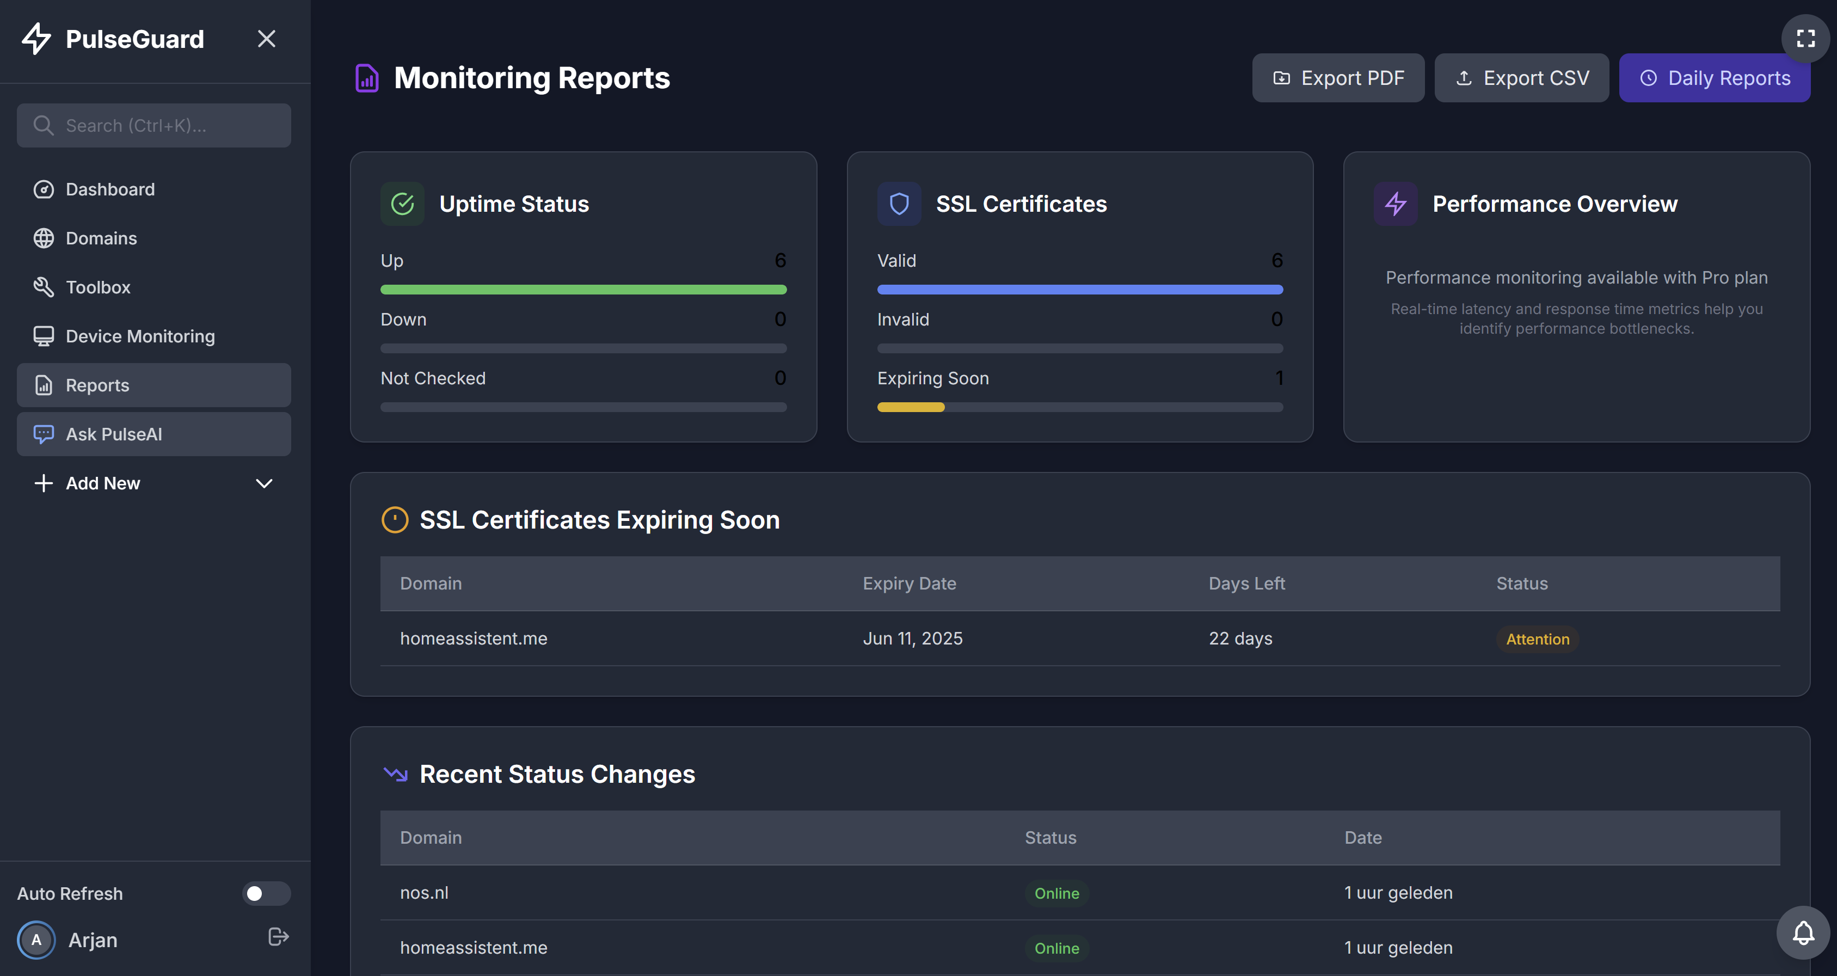Image resolution: width=1837 pixels, height=976 pixels.
Task: Click the fullscreen expand icon
Action: coord(1805,39)
